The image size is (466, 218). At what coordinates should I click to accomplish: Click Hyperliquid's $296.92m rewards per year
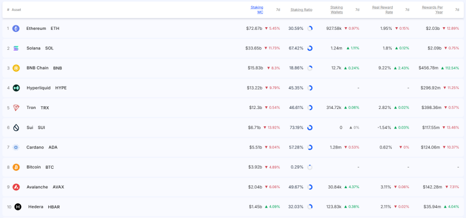[431, 88]
